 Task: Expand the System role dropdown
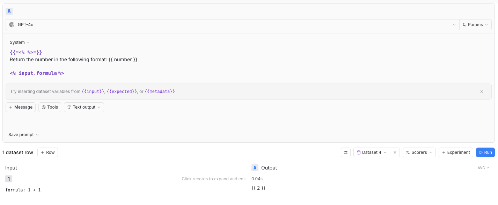[x=20, y=42]
